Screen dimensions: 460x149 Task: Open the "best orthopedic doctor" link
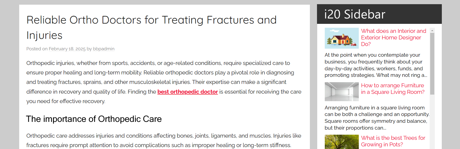pos(187,92)
